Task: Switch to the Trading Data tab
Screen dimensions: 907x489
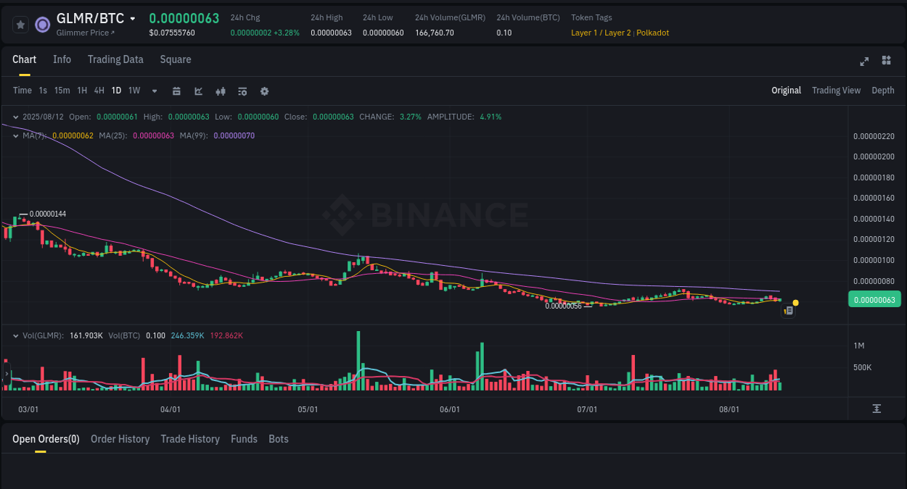Action: [x=115, y=59]
